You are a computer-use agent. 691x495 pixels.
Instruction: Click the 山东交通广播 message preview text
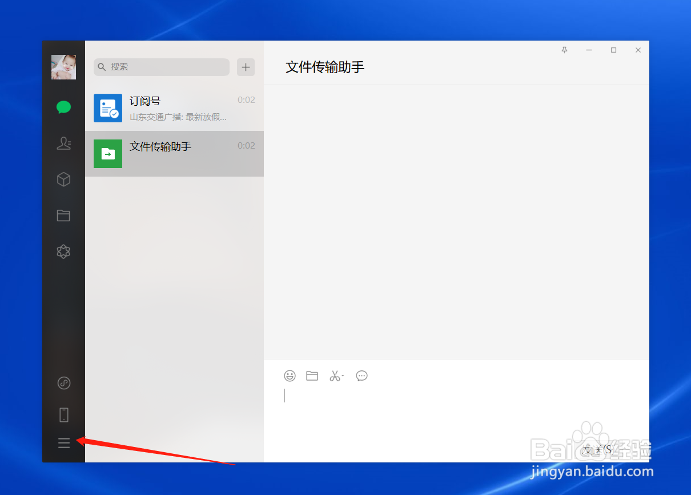click(x=178, y=117)
